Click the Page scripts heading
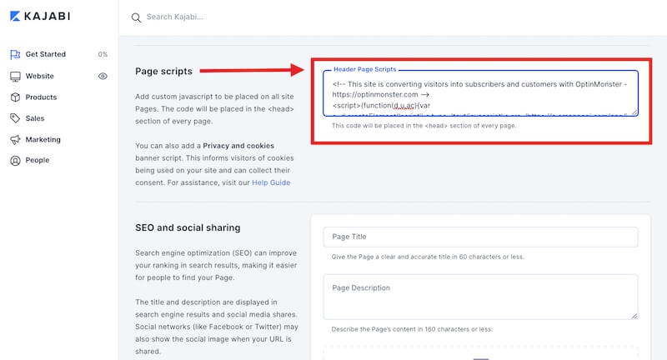This screenshot has width=667, height=360. pos(163,72)
